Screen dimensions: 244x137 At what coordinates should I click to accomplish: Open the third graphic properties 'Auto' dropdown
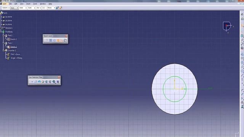23,8
